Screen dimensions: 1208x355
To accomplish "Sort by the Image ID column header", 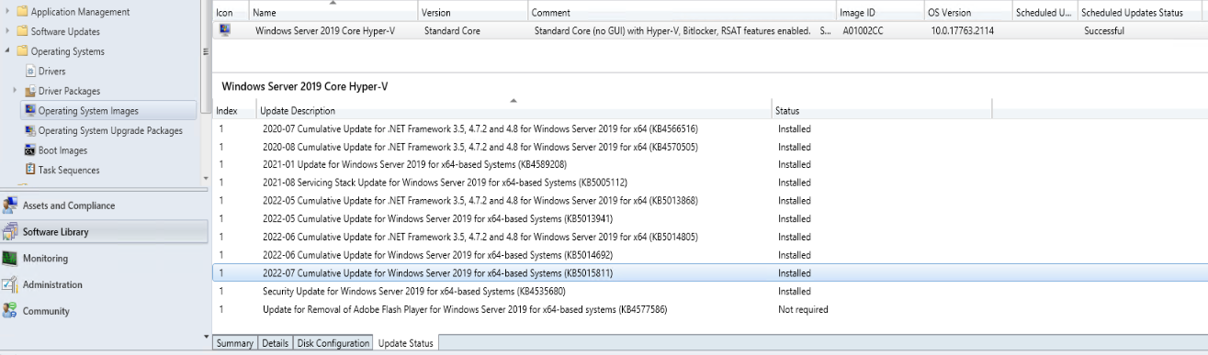I will 880,13.
